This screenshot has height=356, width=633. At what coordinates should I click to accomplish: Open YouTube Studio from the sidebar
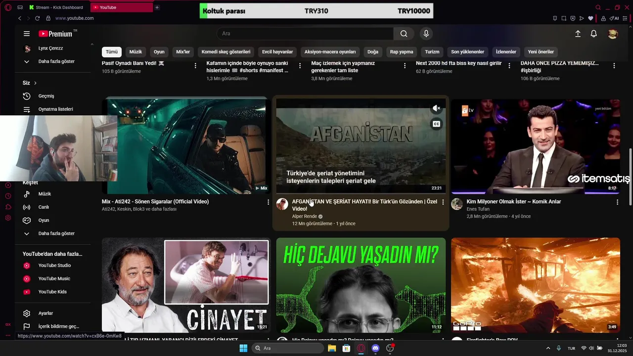pyautogui.click(x=53, y=266)
